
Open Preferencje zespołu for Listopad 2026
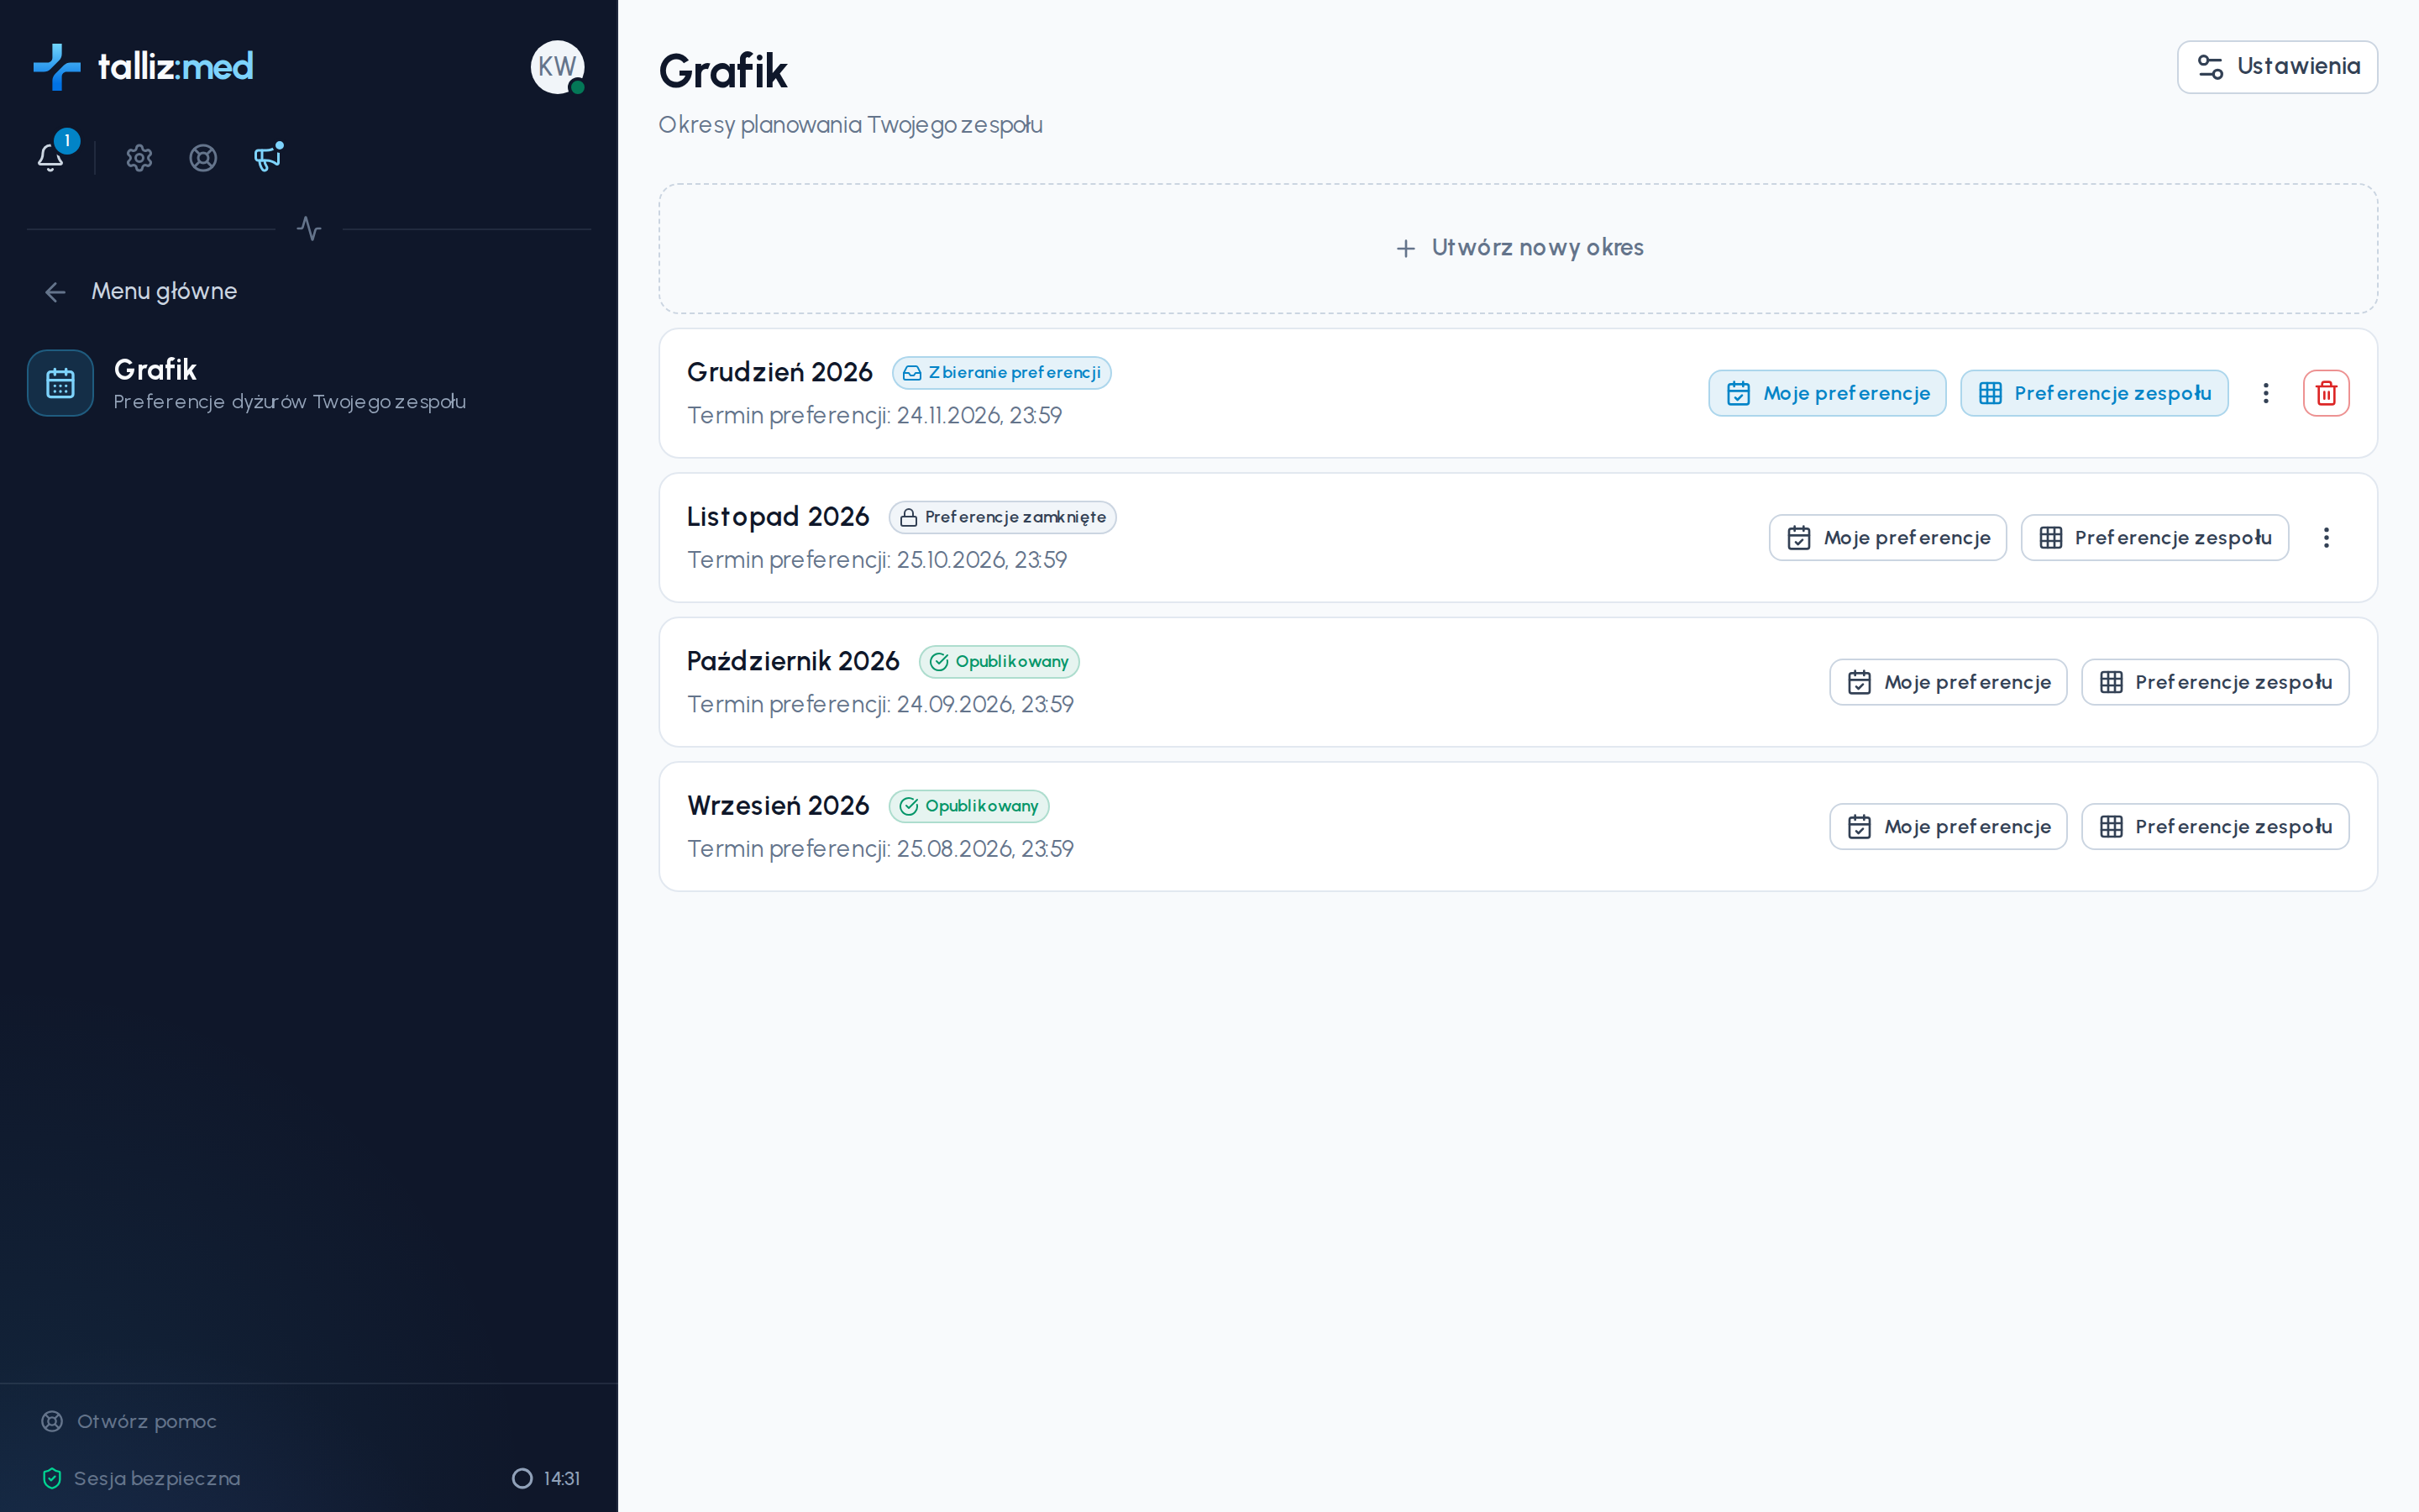(x=2154, y=538)
